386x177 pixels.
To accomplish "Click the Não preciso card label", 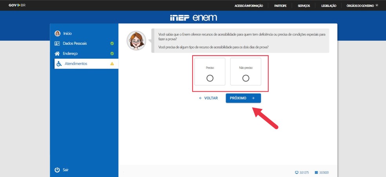I will [x=246, y=68].
